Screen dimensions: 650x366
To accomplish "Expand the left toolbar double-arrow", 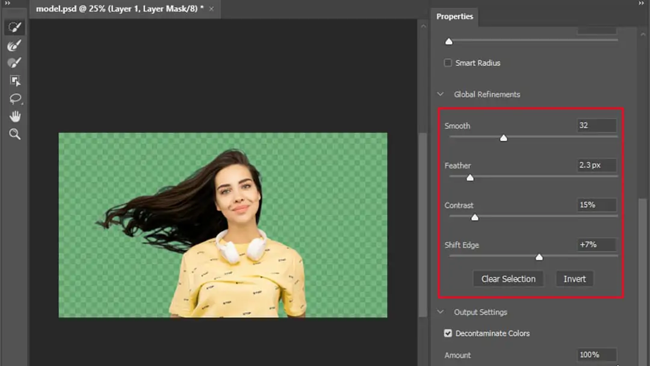I will 7,4.
